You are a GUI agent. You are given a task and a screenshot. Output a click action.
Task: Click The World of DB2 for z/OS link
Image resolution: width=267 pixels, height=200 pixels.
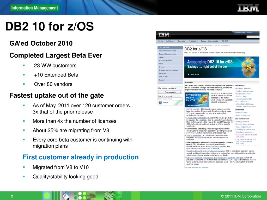pos(246,141)
